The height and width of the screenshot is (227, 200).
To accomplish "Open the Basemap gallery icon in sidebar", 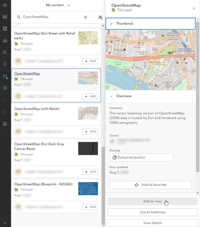I will 5,28.
